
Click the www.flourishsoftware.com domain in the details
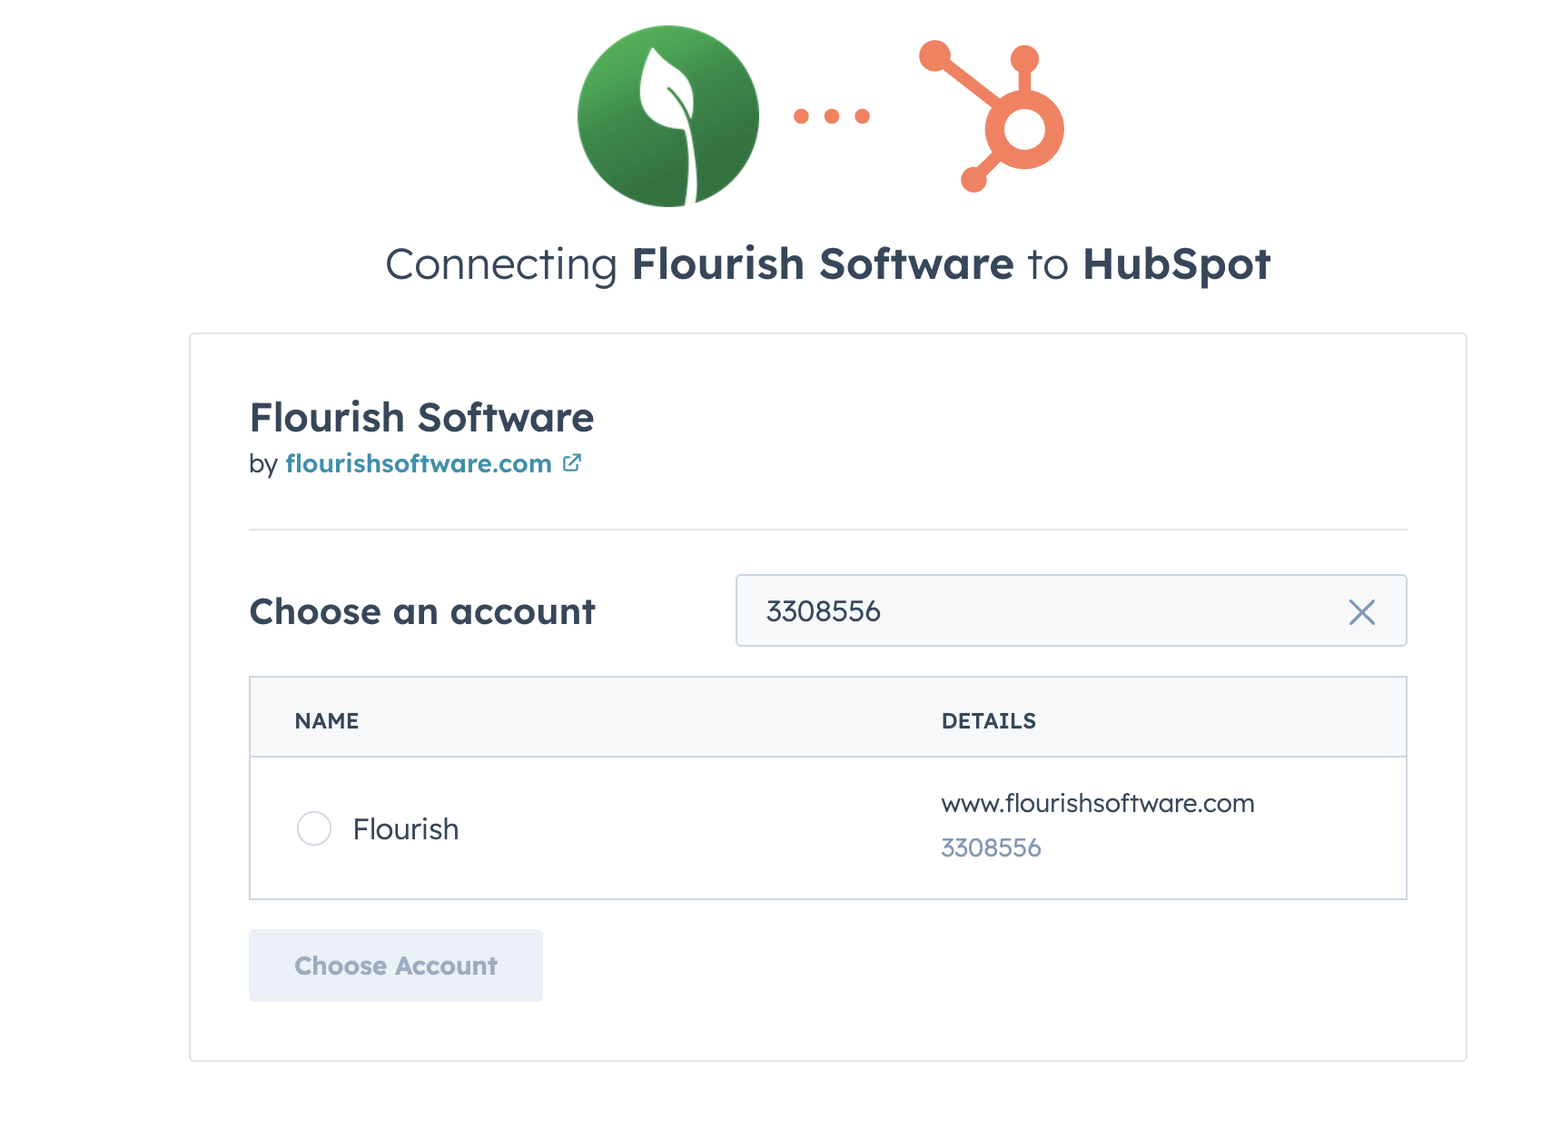point(1098,804)
